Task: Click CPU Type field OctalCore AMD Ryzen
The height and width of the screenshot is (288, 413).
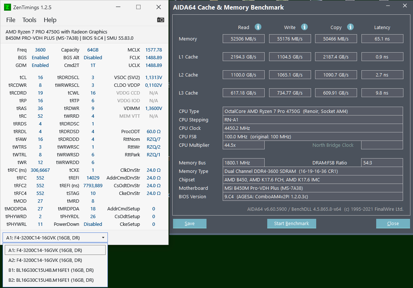Action: pos(313,111)
